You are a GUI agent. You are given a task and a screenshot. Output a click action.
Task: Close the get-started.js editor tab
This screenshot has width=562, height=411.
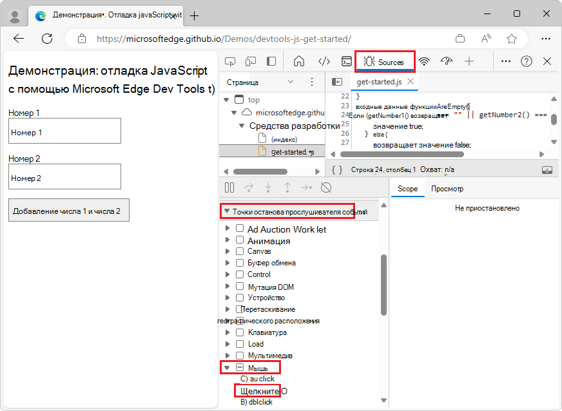coord(411,81)
